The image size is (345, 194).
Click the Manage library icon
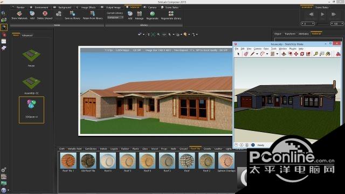click(x=139, y=14)
